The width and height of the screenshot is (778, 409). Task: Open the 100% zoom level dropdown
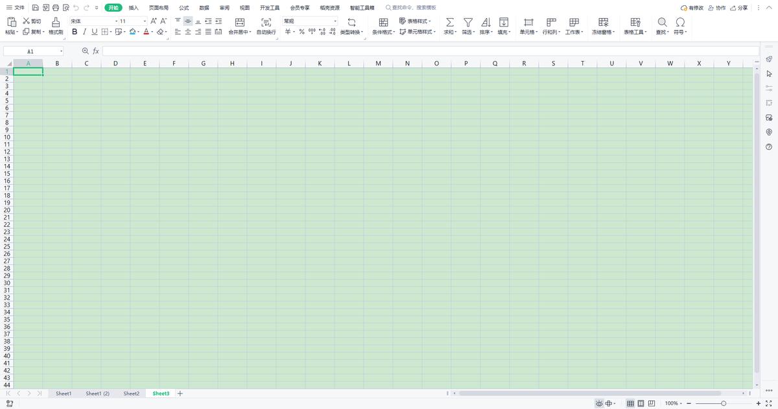point(673,403)
